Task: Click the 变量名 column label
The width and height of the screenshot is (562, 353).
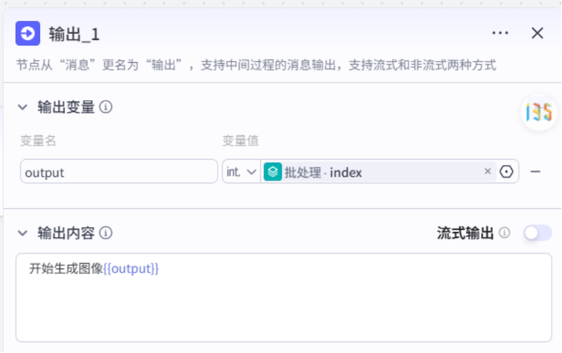Action: 39,141
